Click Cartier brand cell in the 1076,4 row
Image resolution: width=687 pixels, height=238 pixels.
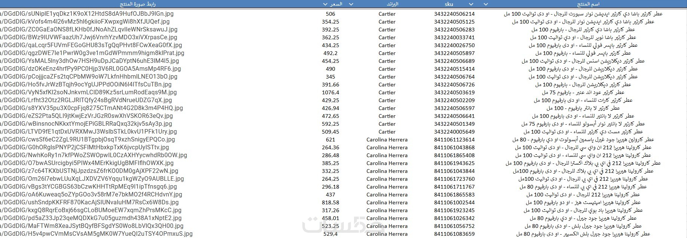(387, 92)
